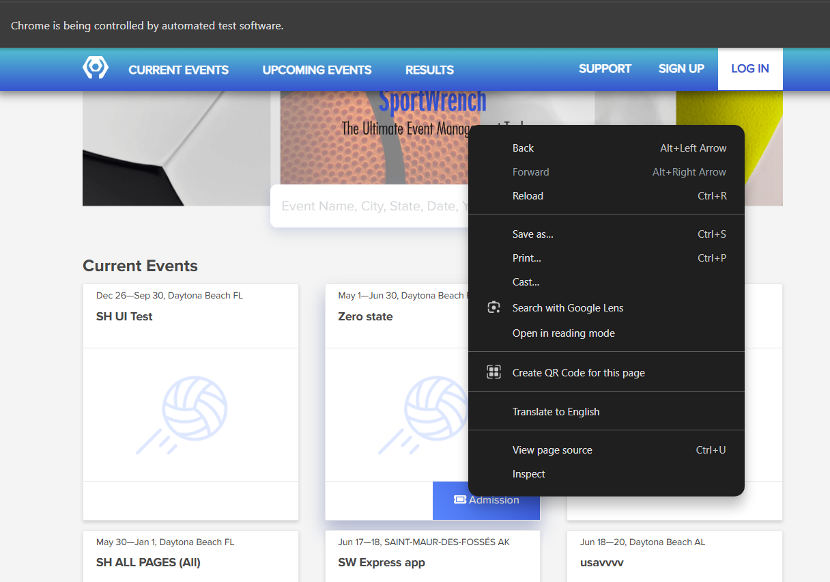Click the Admission button on Zero state card
Image resolution: width=830 pixels, height=582 pixels.
click(x=486, y=500)
